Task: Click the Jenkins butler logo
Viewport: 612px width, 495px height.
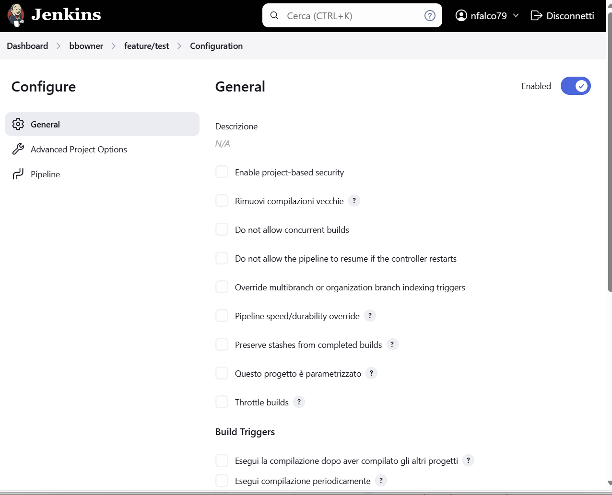Action: point(16,15)
